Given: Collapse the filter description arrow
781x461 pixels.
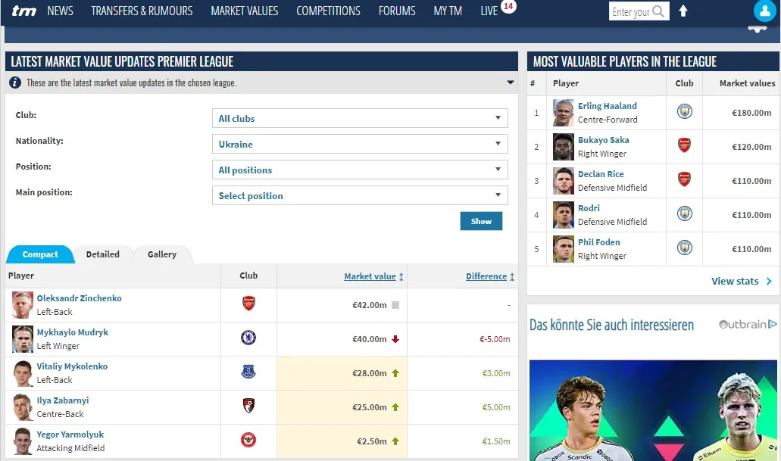Looking at the screenshot, I should click(x=510, y=83).
